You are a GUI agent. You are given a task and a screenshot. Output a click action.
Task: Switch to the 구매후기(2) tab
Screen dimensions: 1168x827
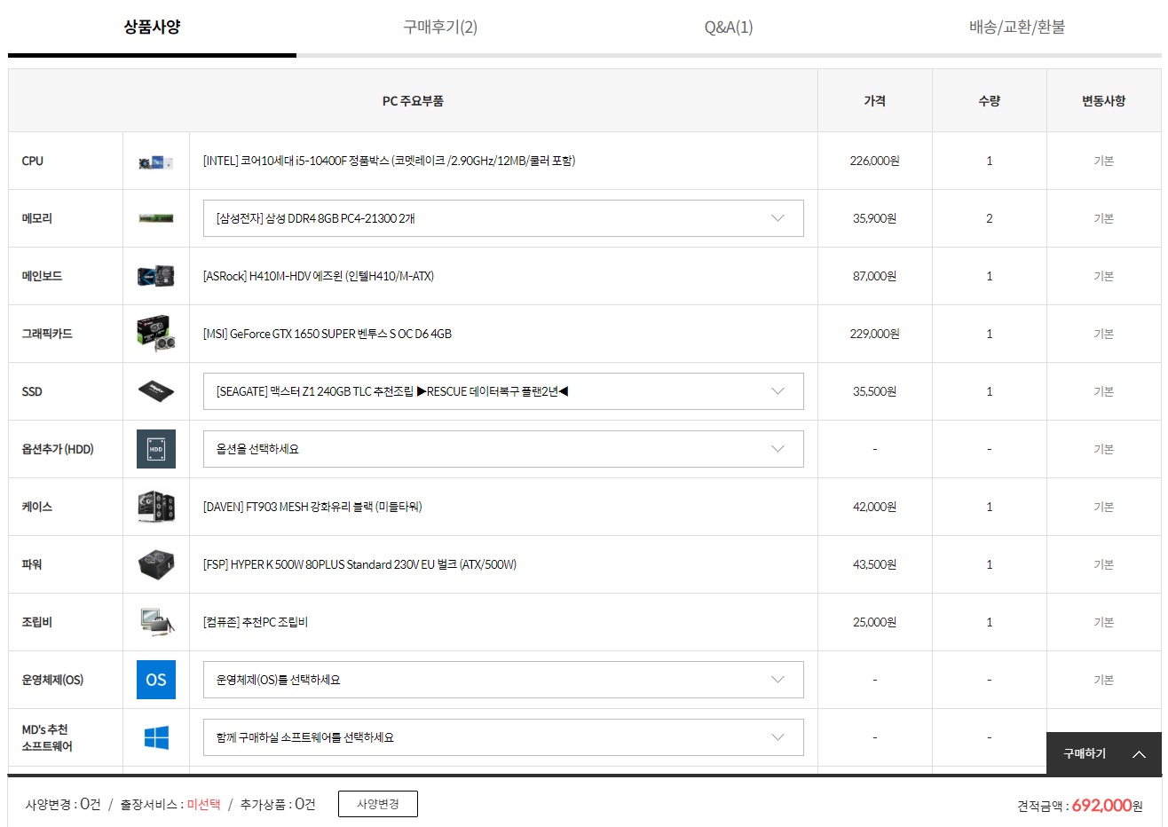click(x=440, y=27)
